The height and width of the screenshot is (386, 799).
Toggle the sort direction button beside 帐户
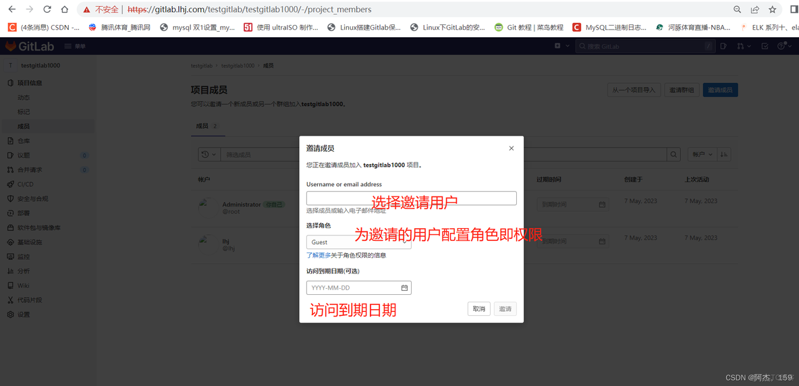point(724,155)
